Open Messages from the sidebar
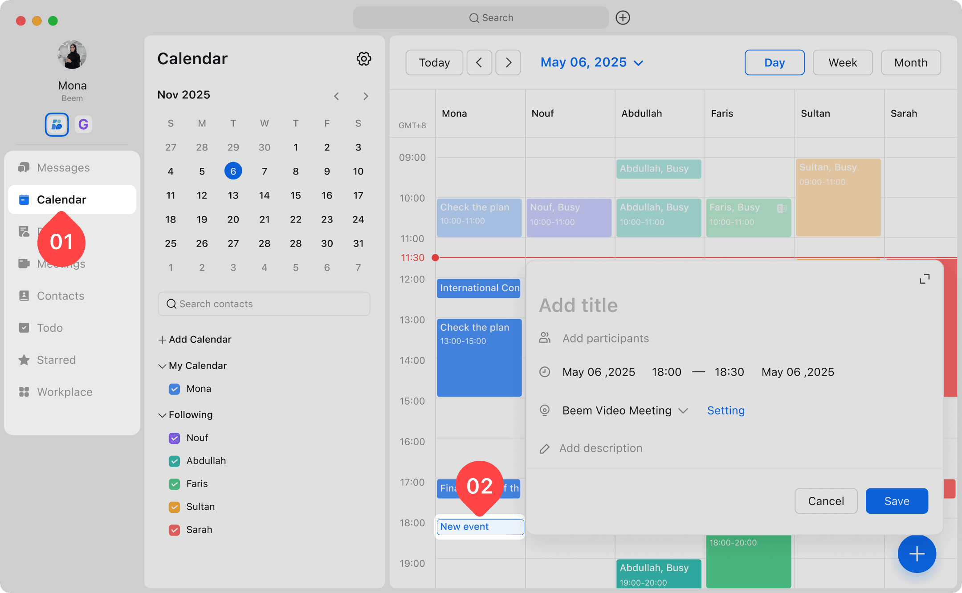This screenshot has width=962, height=593. tap(63, 168)
